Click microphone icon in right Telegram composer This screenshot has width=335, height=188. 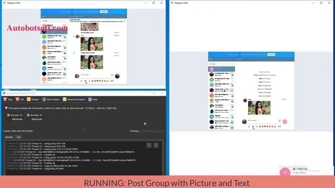click(256, 126)
